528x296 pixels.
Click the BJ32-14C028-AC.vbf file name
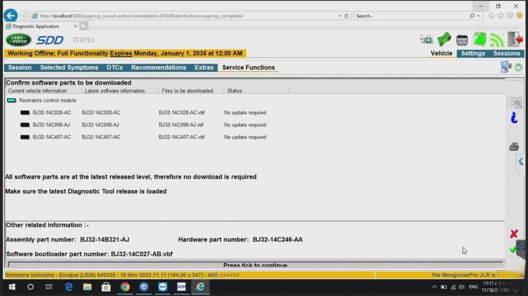tap(181, 112)
